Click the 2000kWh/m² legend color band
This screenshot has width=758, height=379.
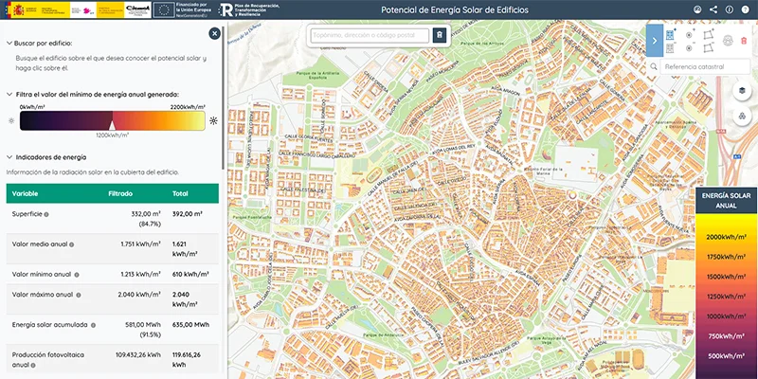726,237
